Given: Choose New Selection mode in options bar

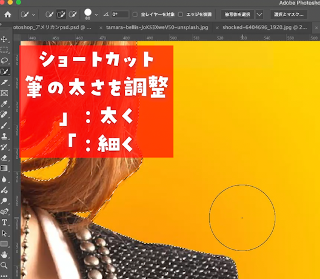Looking at the screenshot, I should click(x=49, y=15).
